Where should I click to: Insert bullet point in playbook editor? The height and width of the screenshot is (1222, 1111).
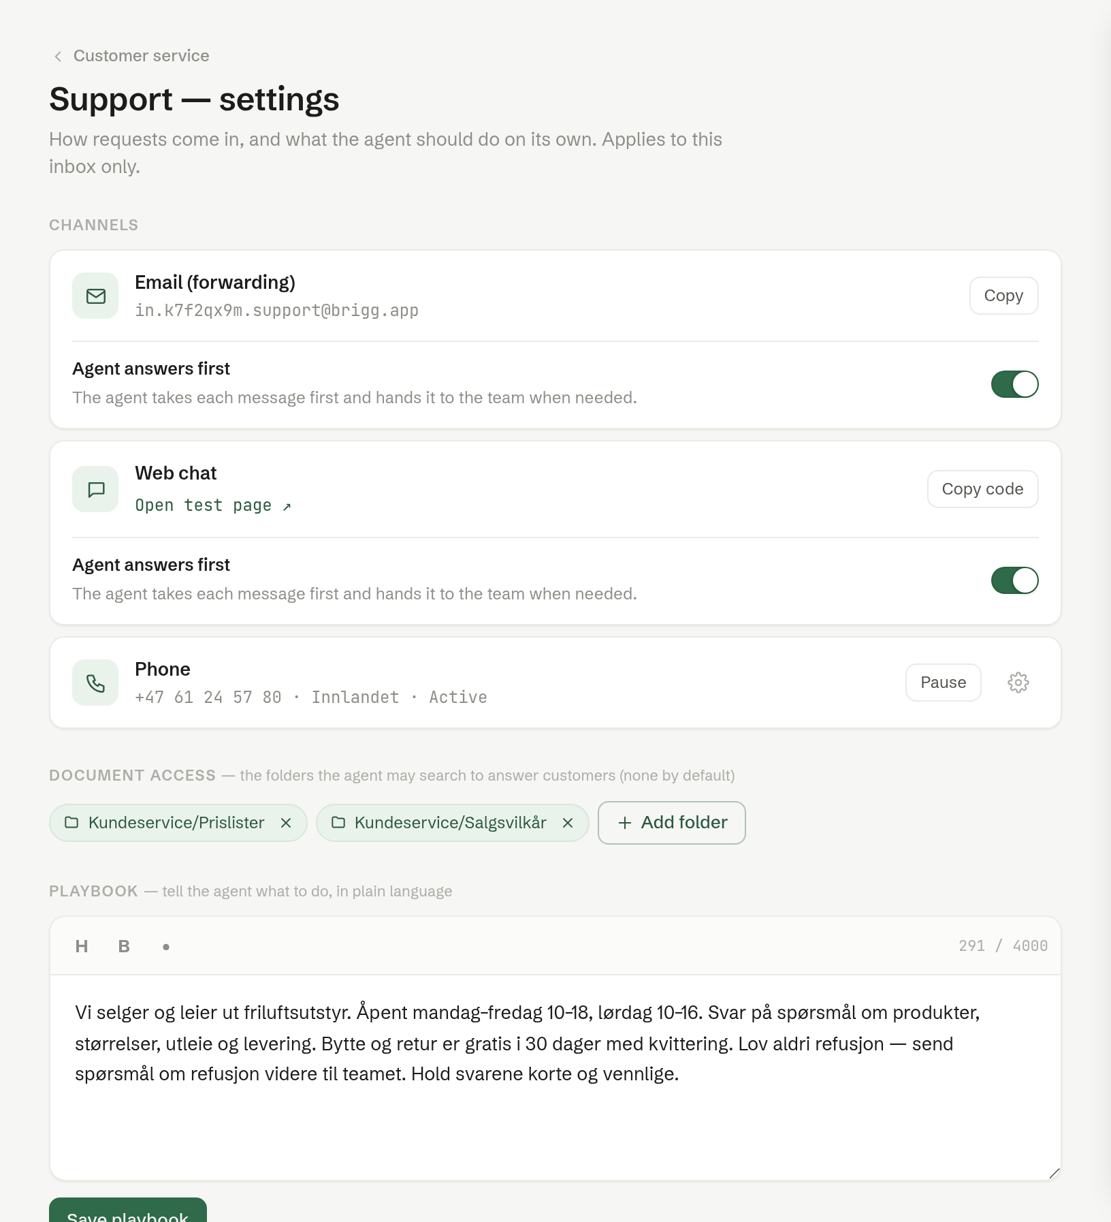coord(166,946)
